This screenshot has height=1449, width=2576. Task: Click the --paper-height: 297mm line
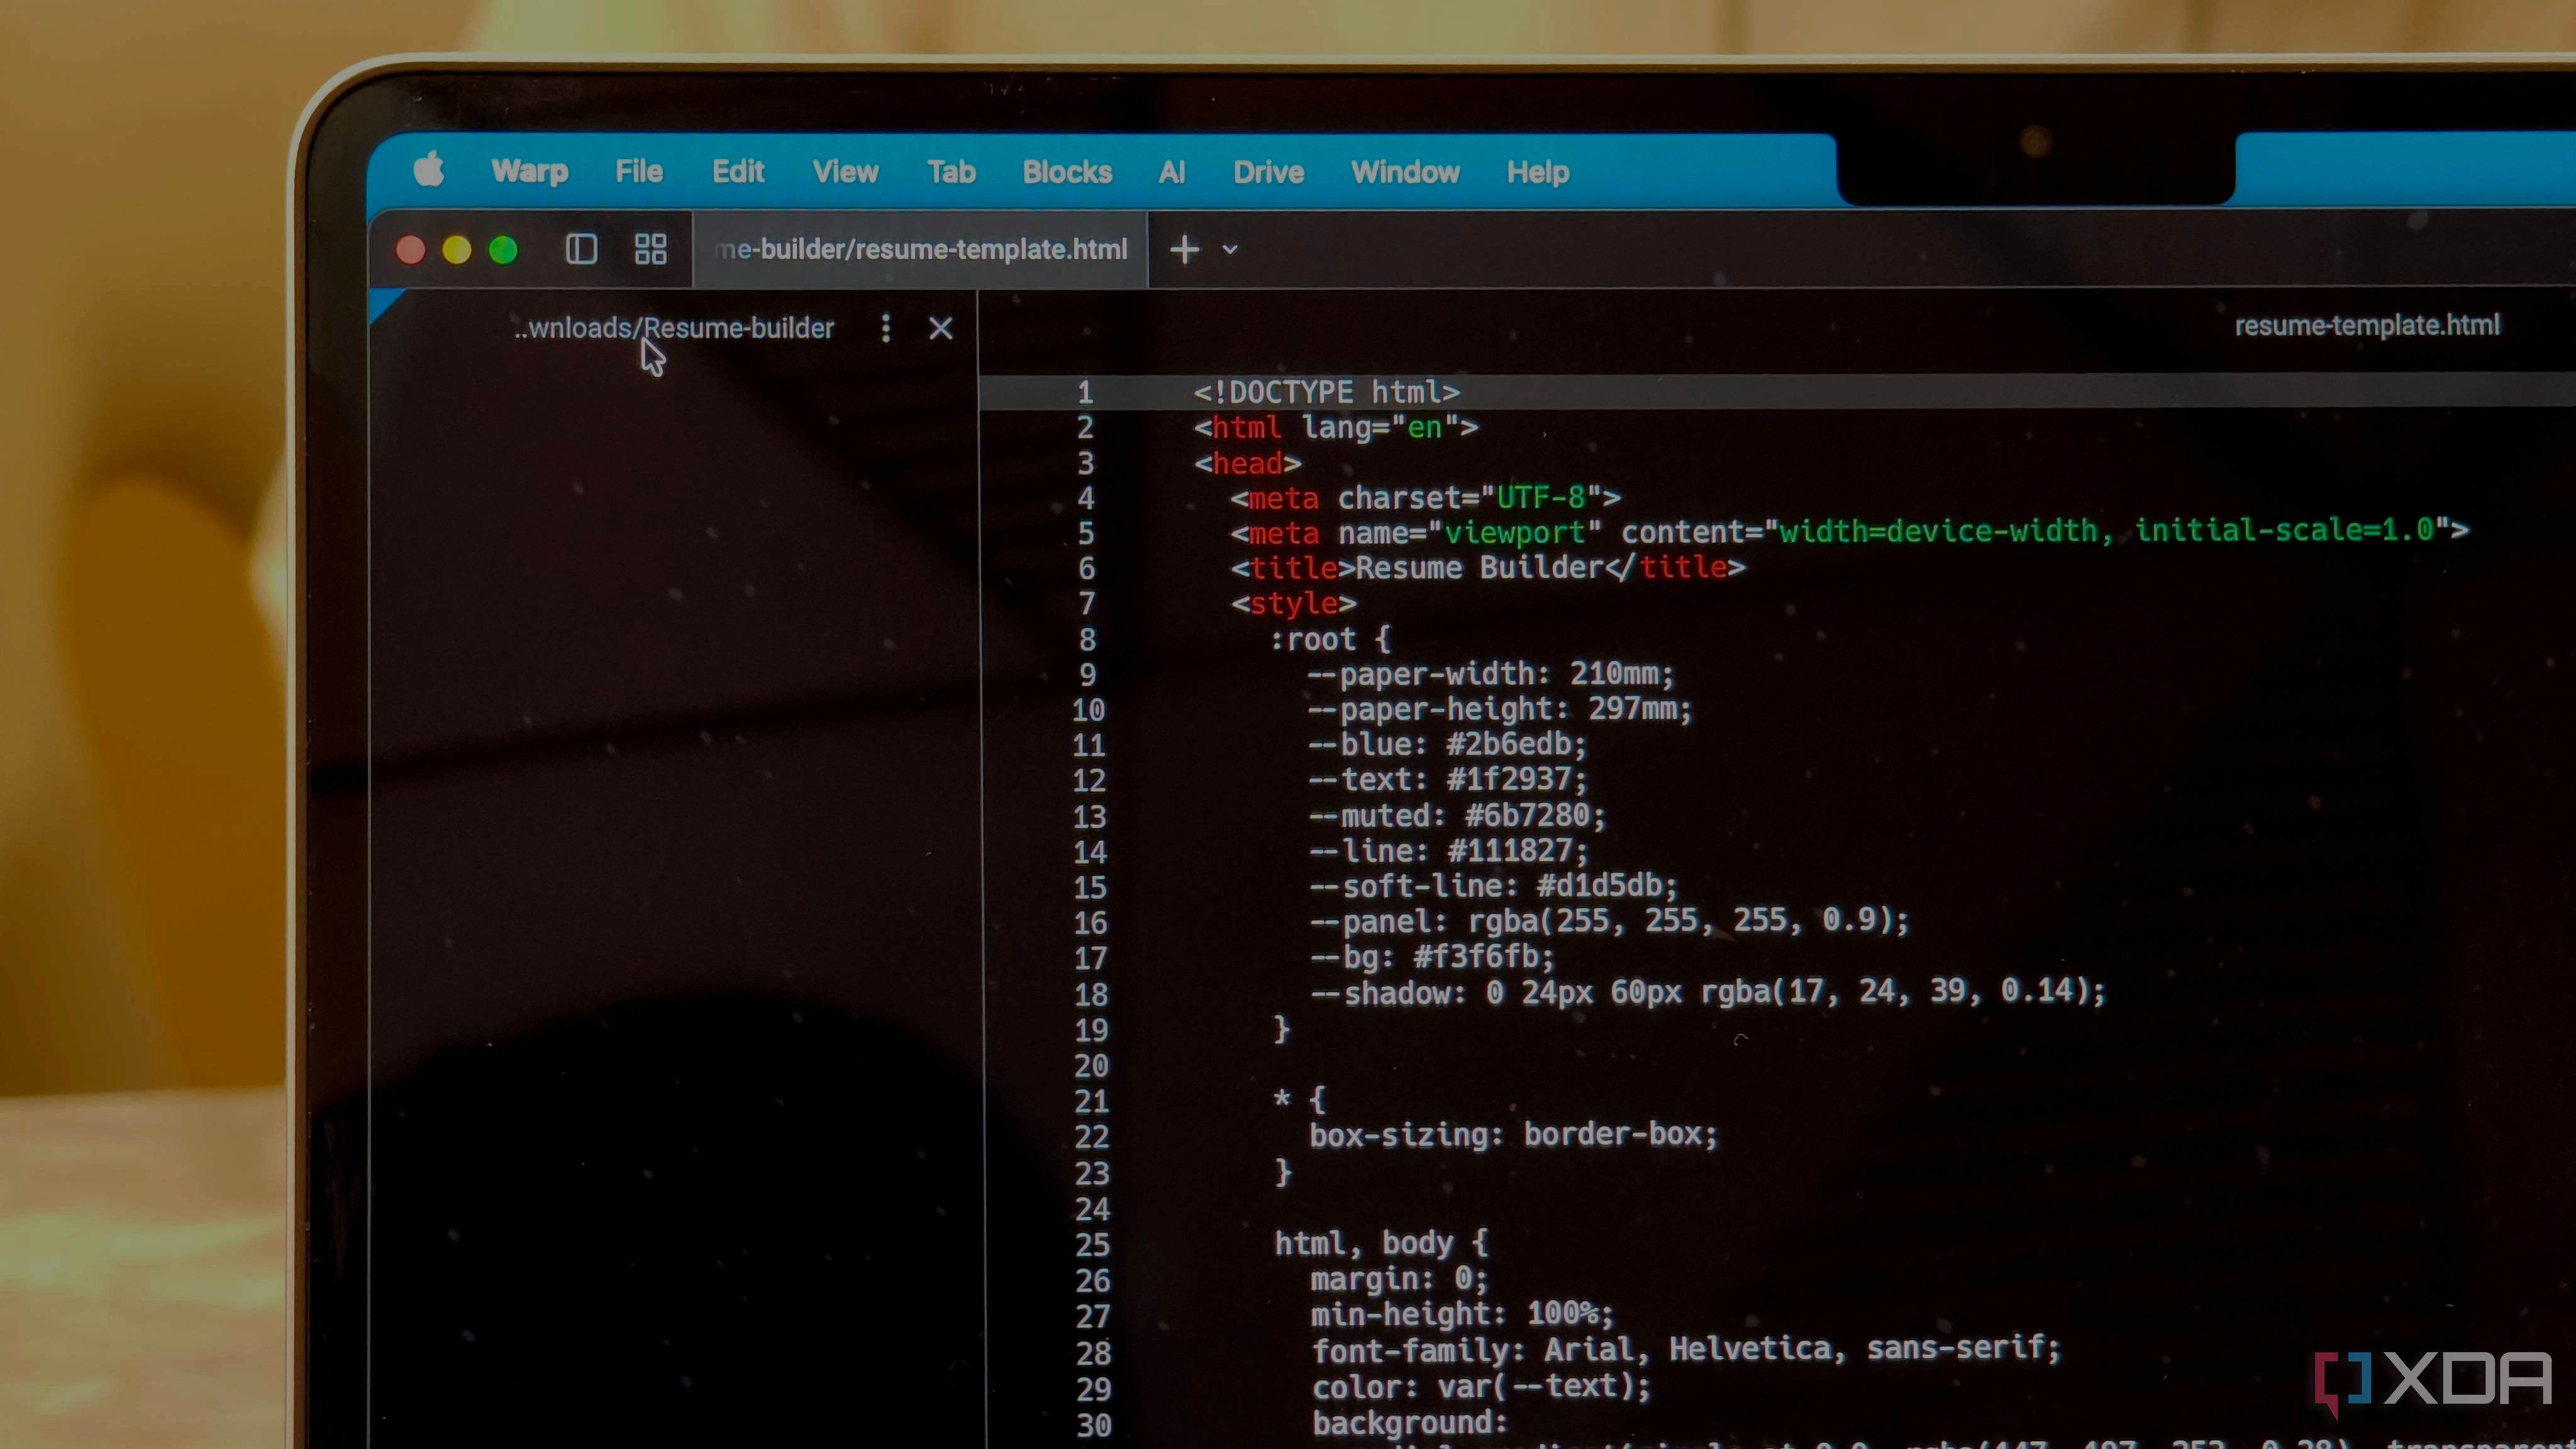1499,709
